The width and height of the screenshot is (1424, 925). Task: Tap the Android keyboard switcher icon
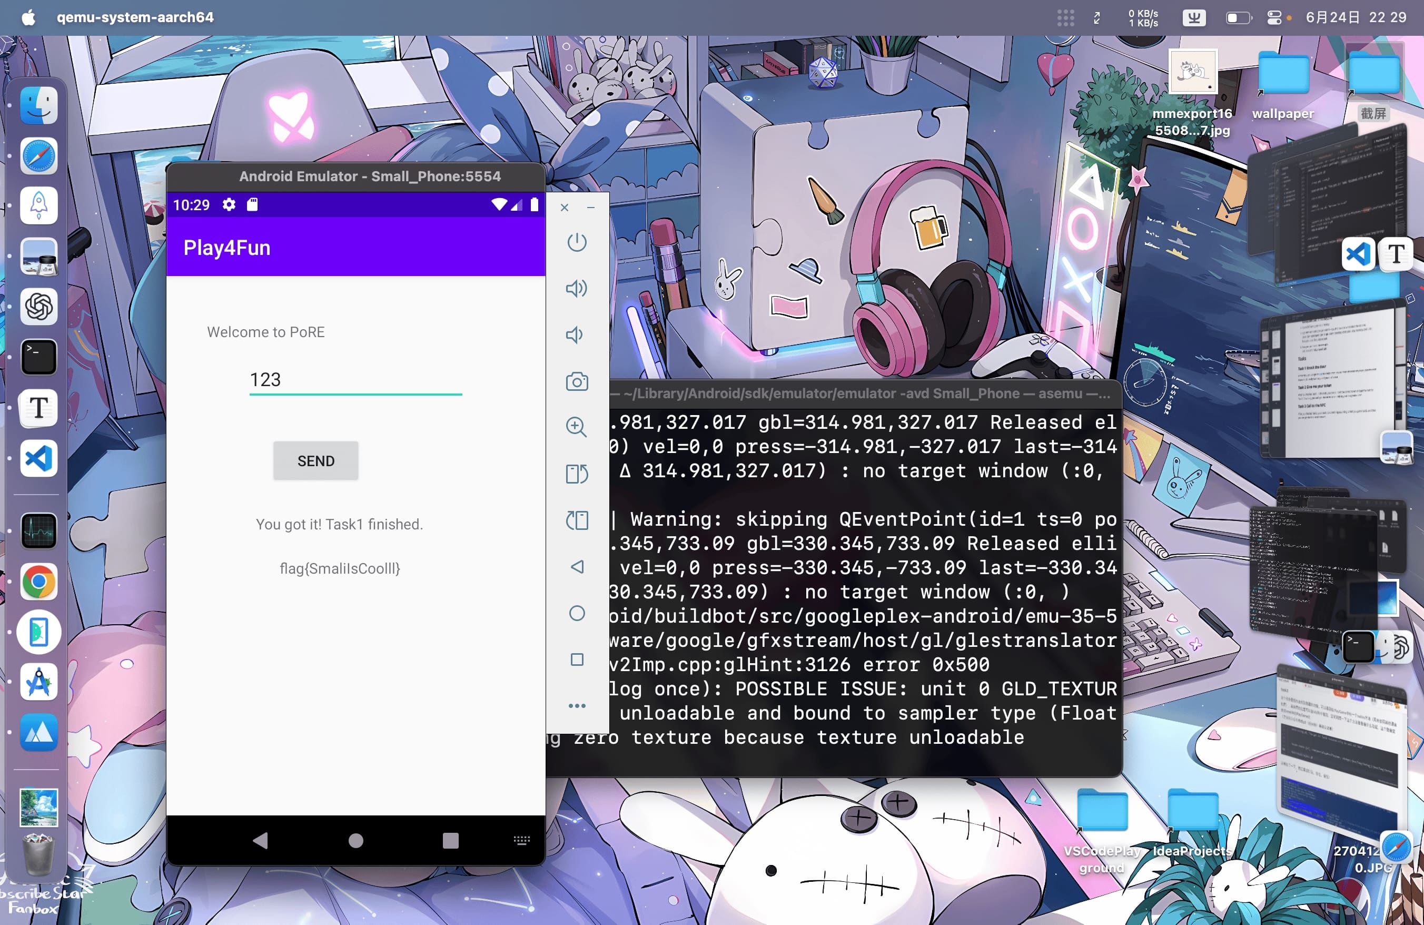click(521, 841)
